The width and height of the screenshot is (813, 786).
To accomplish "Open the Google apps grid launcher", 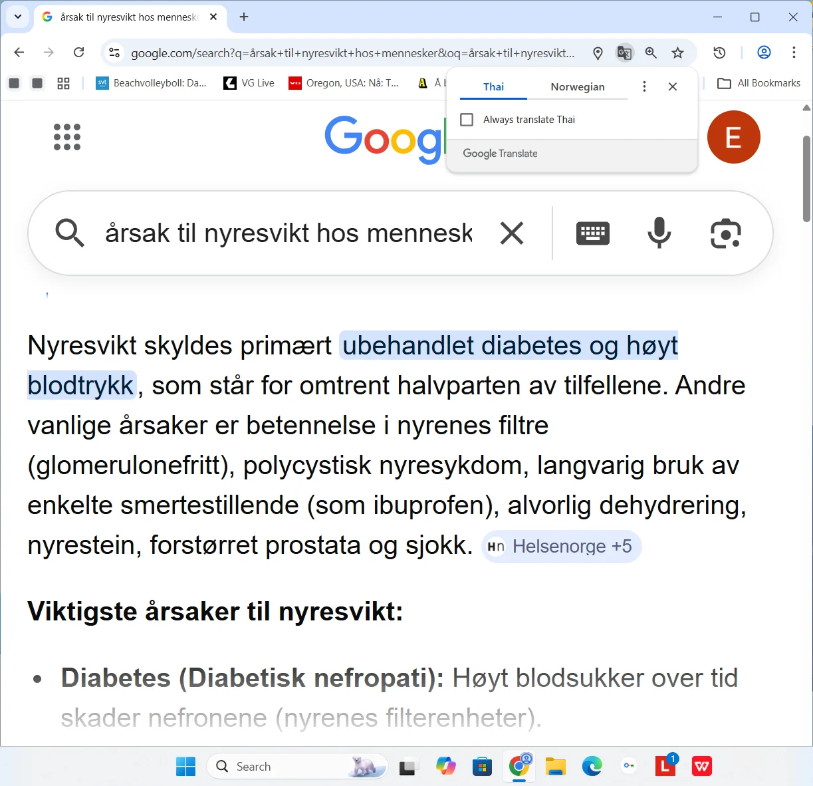I will click(x=66, y=137).
